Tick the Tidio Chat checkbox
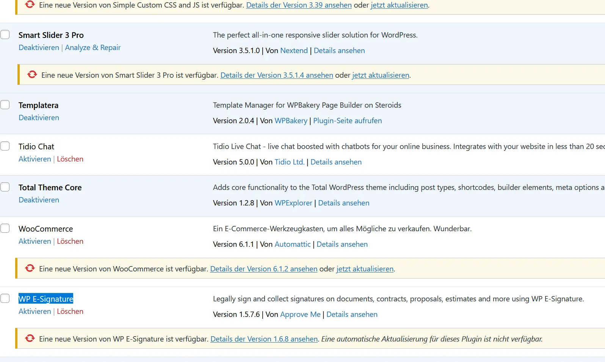This screenshot has height=362, width=605. 5,146
